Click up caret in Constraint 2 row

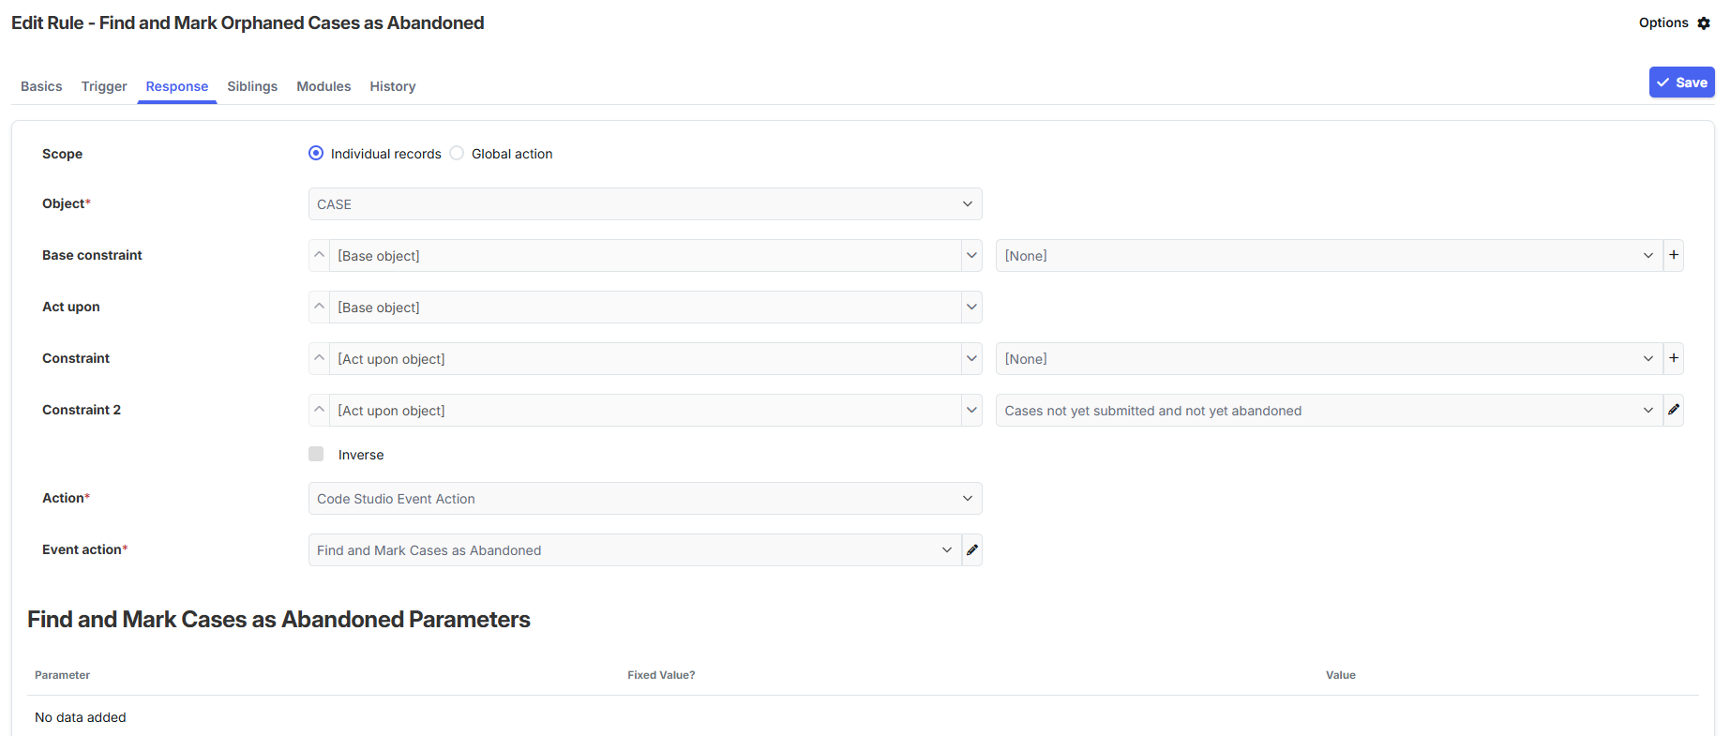pyautogui.click(x=319, y=410)
